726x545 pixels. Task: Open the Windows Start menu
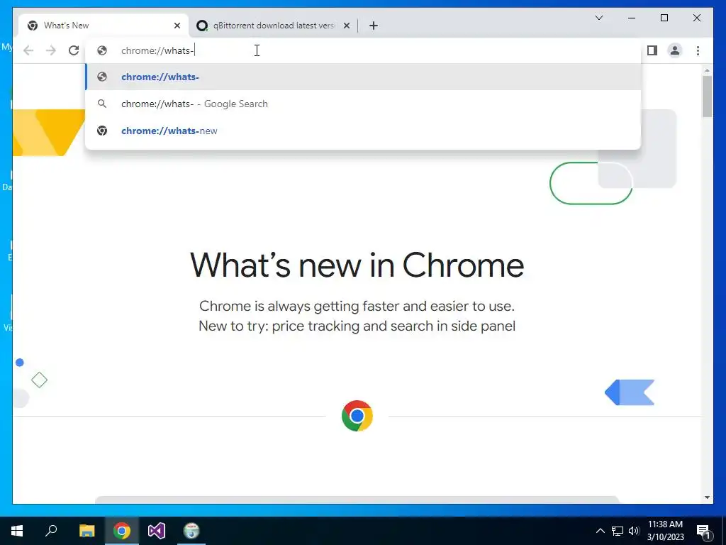click(17, 531)
